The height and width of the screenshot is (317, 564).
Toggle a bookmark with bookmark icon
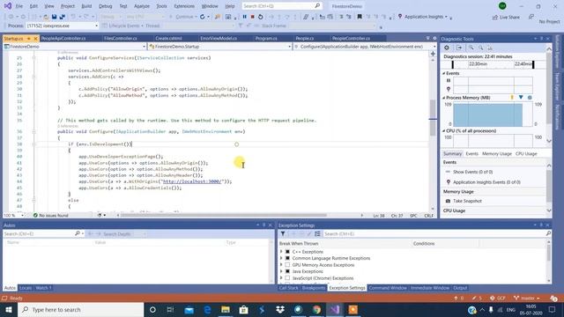(x=360, y=17)
